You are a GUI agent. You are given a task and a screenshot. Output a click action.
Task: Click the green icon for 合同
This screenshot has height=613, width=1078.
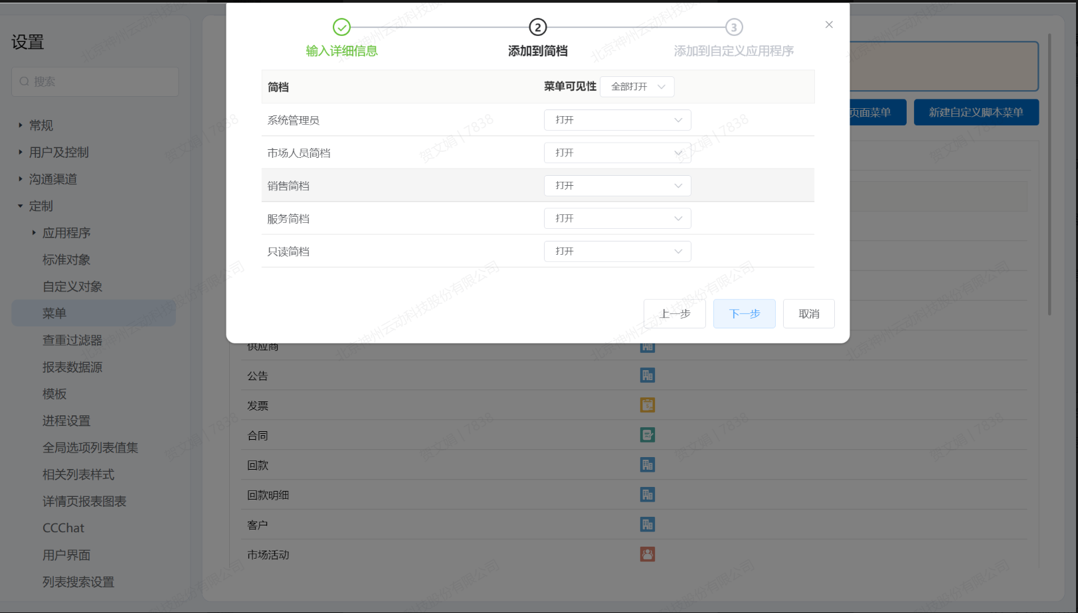pyautogui.click(x=647, y=435)
